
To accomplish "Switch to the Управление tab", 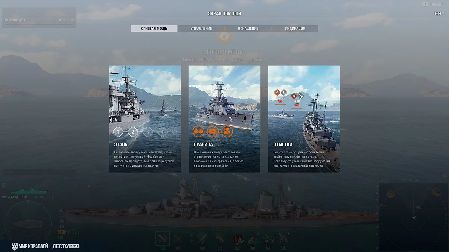I will click(201, 28).
